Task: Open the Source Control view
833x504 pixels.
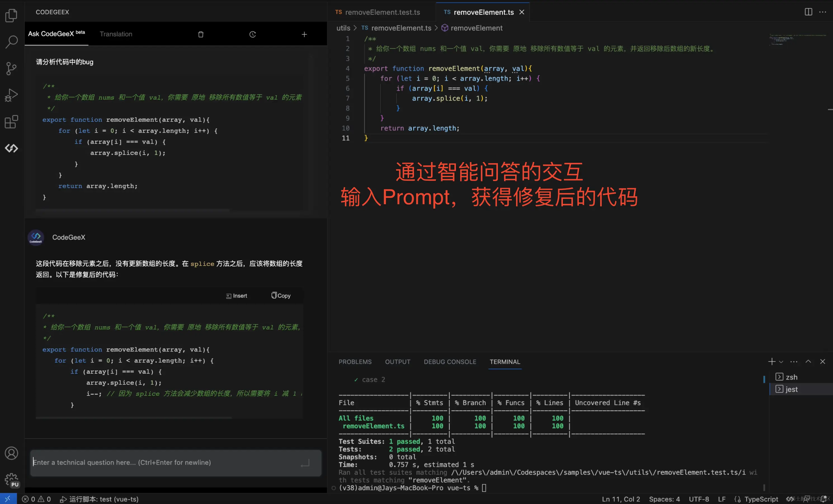Action: coord(11,68)
